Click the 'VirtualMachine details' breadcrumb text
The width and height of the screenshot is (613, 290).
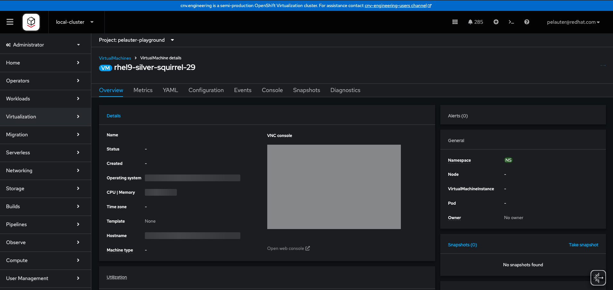coord(161,58)
